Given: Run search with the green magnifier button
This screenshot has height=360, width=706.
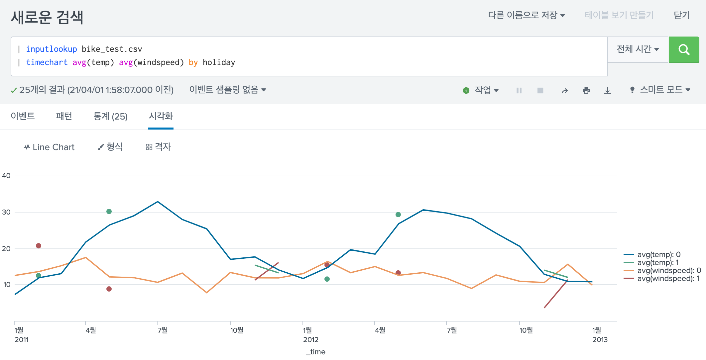Looking at the screenshot, I should click(684, 49).
